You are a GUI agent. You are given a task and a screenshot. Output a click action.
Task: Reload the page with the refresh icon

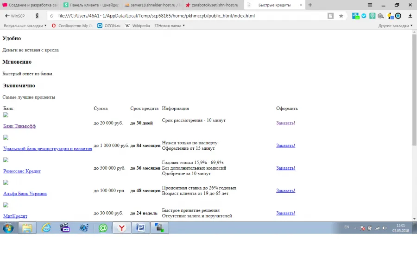(x=51, y=16)
